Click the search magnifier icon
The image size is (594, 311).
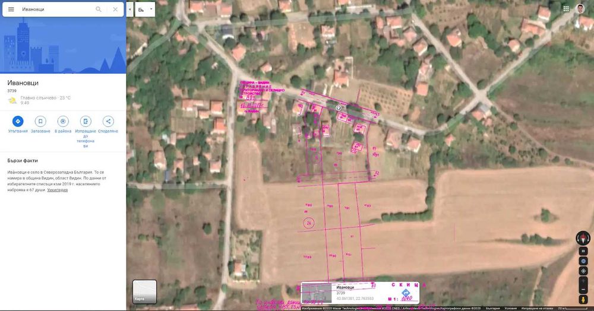(99, 9)
